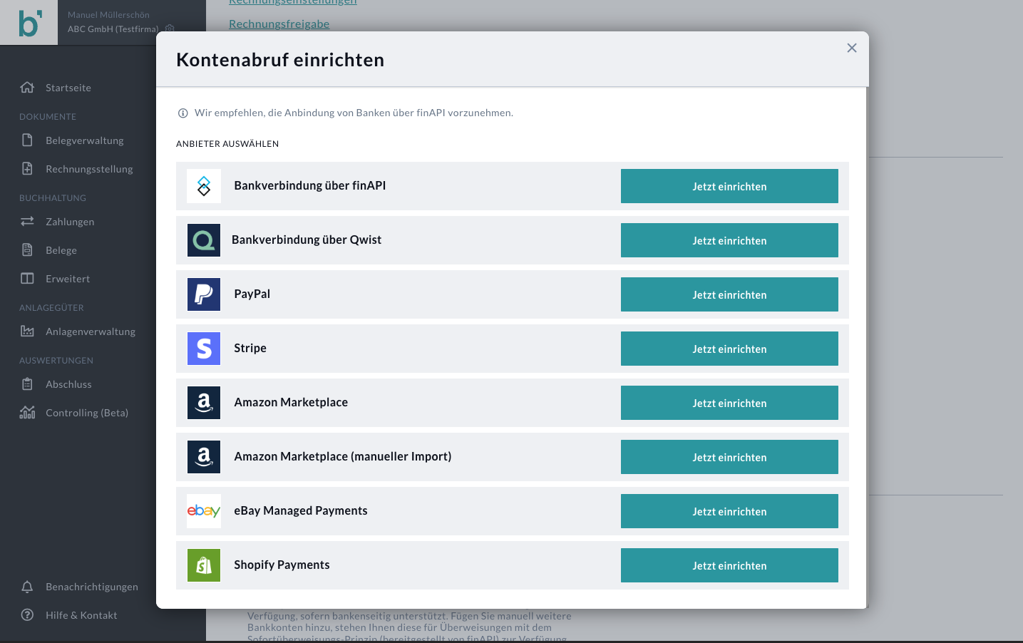This screenshot has width=1023, height=643.
Task: Click the Amazon Marketplace (manueller Import) label
Action: pyautogui.click(x=343, y=457)
